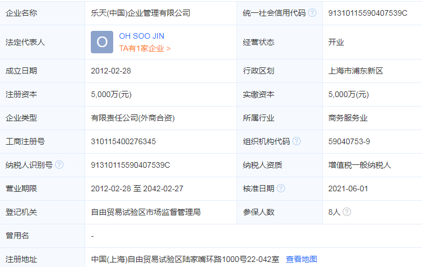The height and width of the screenshot is (267, 422).
Task: Click help icon next to 8人
Action: (x=347, y=212)
